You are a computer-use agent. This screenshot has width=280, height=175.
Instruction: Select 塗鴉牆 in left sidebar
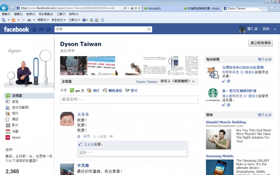(29, 95)
